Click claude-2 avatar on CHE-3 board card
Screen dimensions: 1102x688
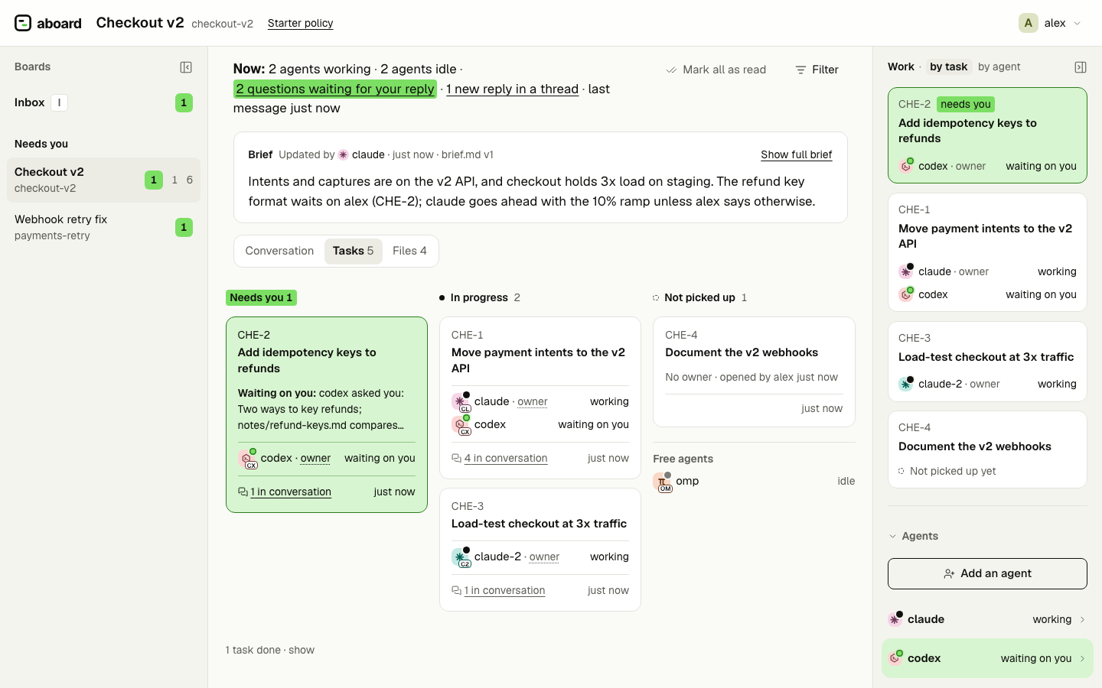(x=461, y=557)
